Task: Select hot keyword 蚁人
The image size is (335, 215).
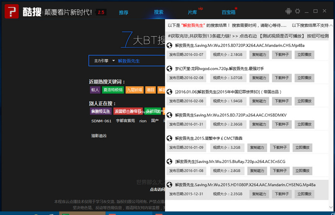Action: pos(95,90)
